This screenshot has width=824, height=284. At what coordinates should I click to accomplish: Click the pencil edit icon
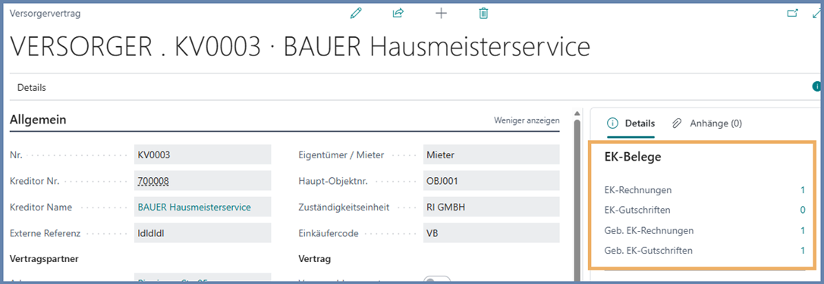[357, 13]
